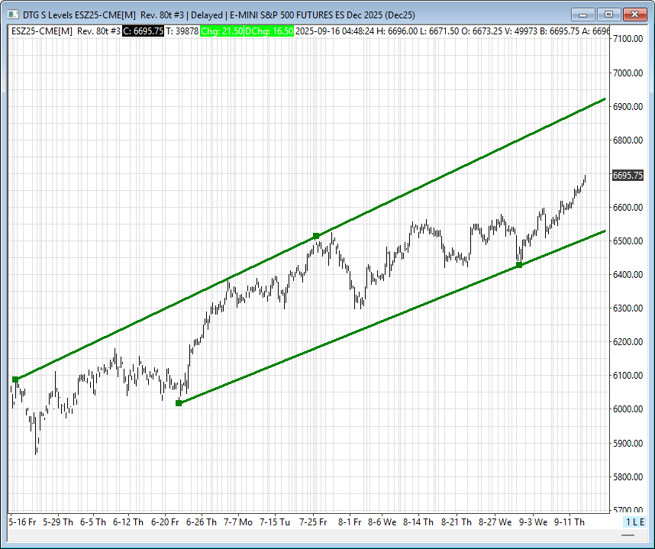
Task: Click the 6100.00 price axis label
Action: 628,375
